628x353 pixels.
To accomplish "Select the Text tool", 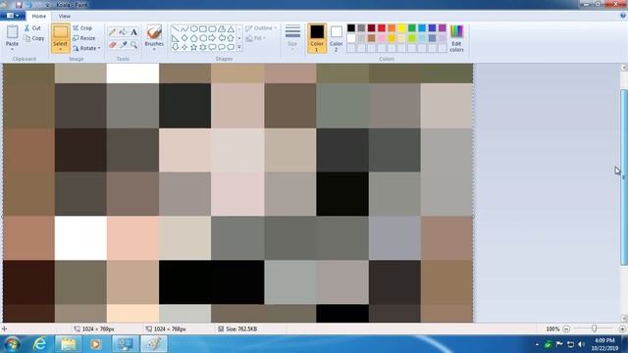I will point(133,32).
